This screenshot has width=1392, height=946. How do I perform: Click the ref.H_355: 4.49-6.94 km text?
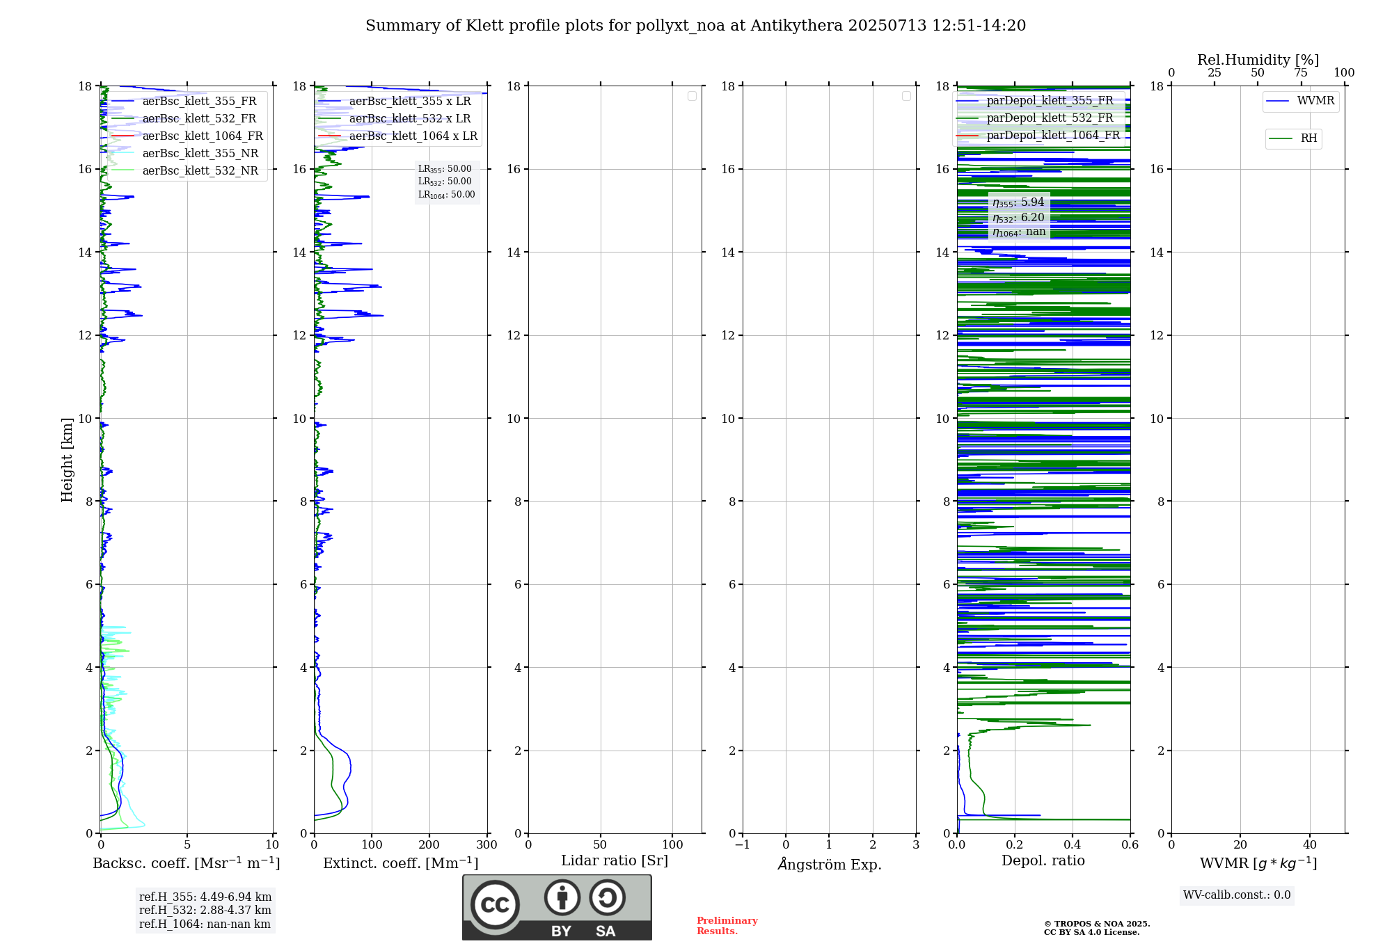coord(205,897)
